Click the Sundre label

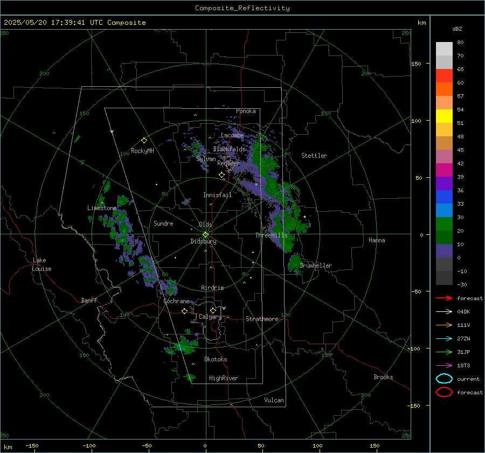pyautogui.click(x=163, y=224)
